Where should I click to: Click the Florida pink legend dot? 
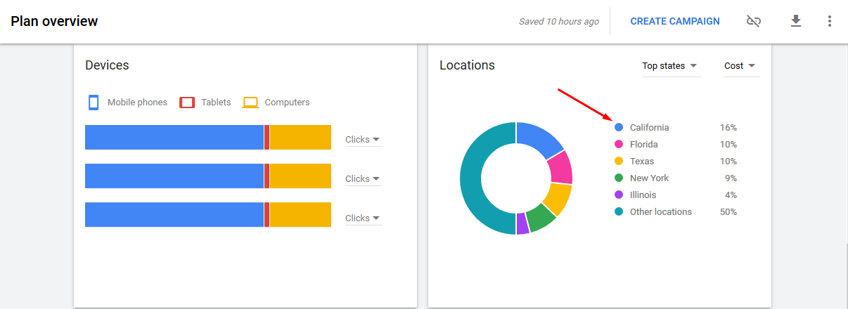(619, 145)
